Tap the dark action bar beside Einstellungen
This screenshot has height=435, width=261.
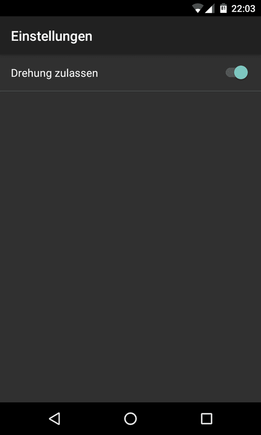click(x=176, y=35)
